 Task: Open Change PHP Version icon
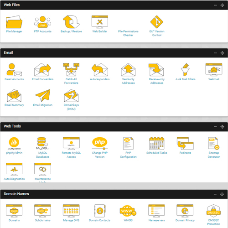click(100, 143)
